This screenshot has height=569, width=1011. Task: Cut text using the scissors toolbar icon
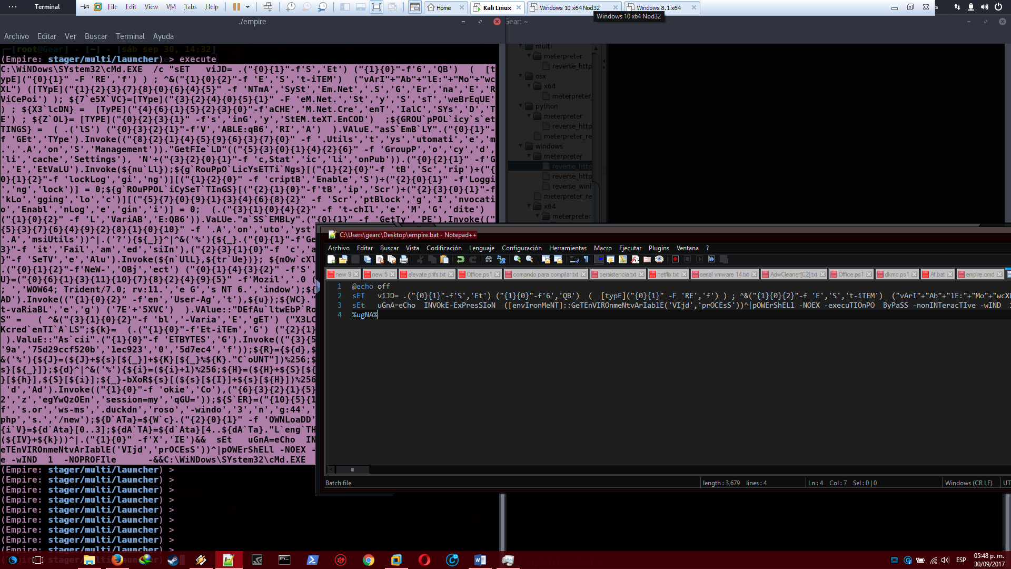point(419,259)
